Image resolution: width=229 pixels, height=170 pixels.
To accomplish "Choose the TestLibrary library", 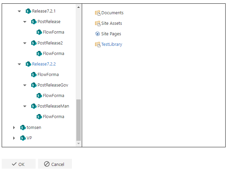I will pyautogui.click(x=112, y=44).
